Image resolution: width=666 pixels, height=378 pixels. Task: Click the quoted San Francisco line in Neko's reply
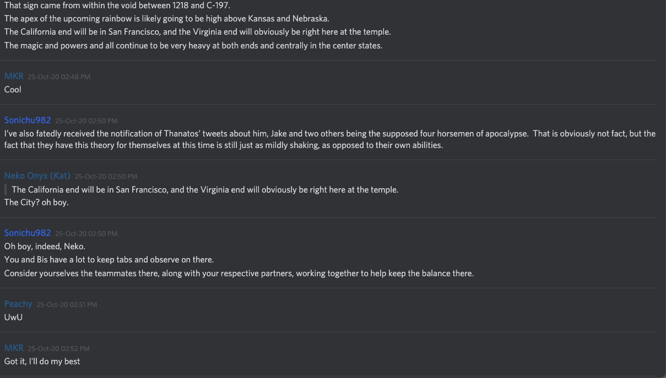pos(205,190)
